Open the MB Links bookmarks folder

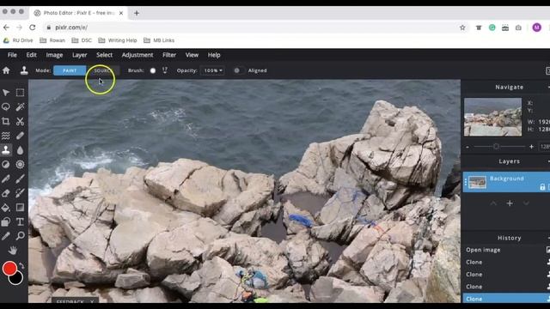pos(159,40)
